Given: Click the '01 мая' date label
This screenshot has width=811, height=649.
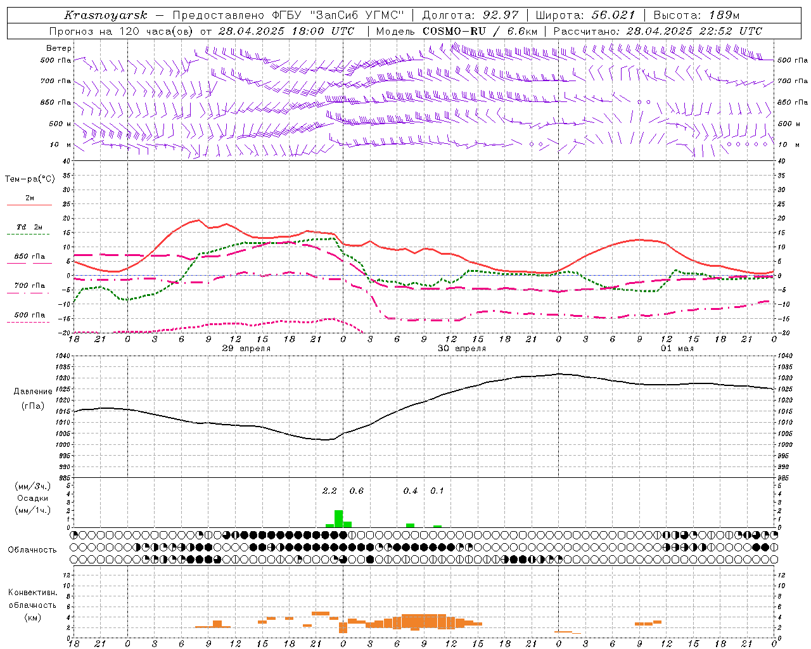Looking at the screenshot, I should (x=677, y=349).
